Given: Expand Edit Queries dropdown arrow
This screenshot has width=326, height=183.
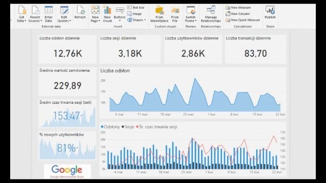Looking at the screenshot, I should coord(70,21).
